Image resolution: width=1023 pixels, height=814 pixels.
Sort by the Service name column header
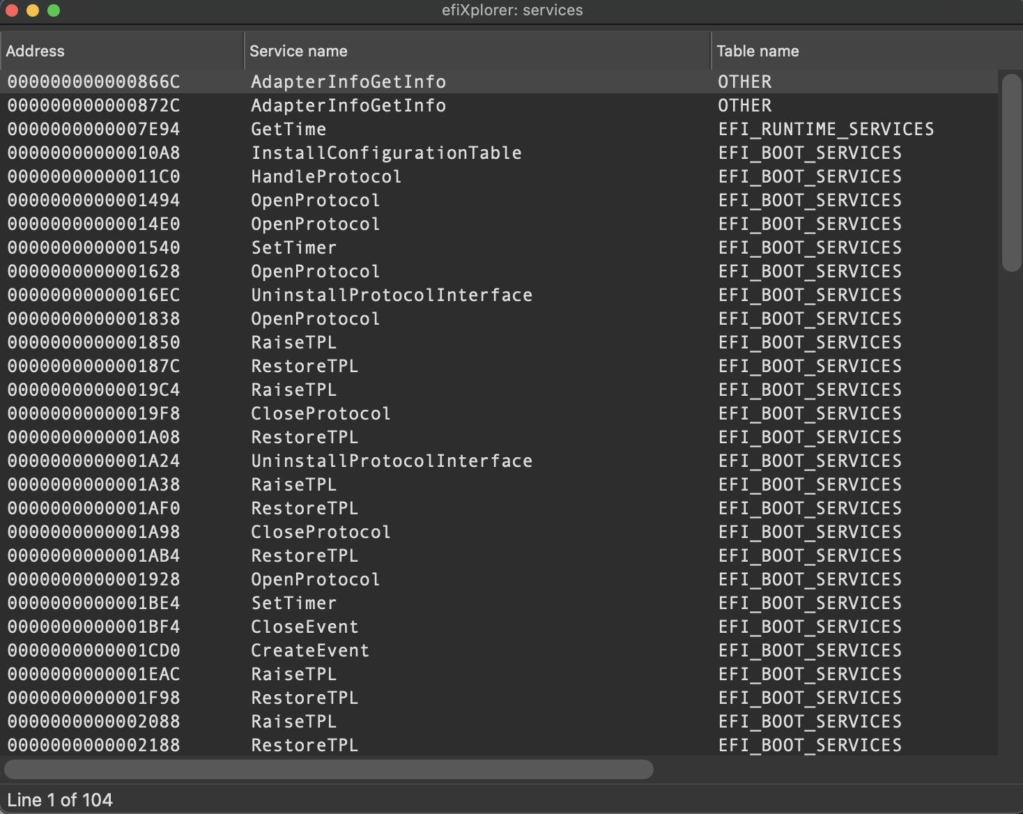(x=298, y=50)
